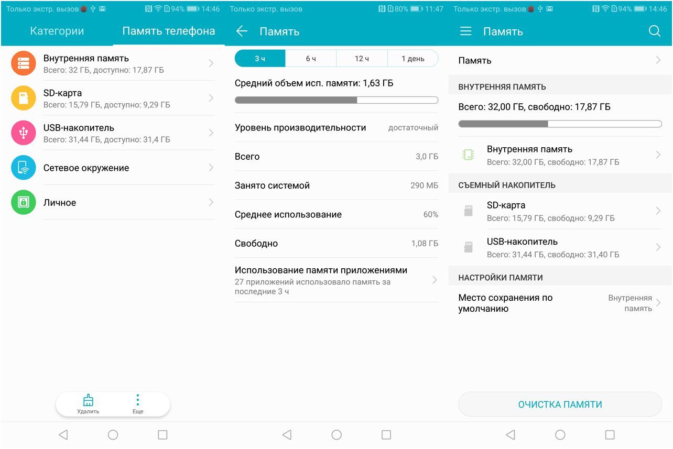Open Личное via its green lock icon
Image resolution: width=673 pixels, height=449 pixels.
pos(23,202)
